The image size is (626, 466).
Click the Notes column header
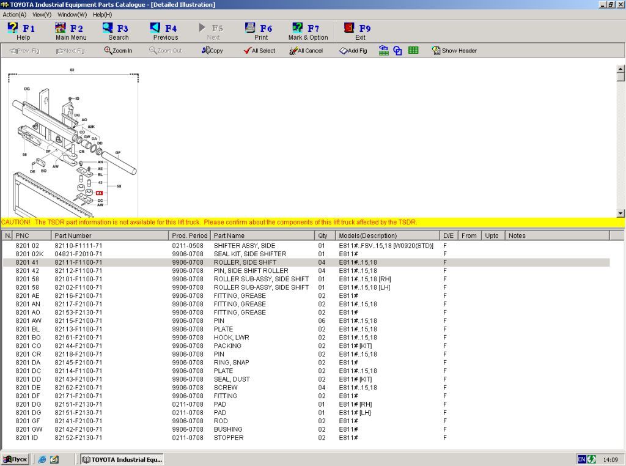click(558, 235)
